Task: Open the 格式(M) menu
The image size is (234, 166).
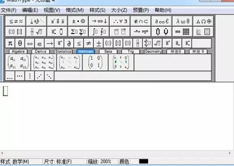Action: [75, 10]
